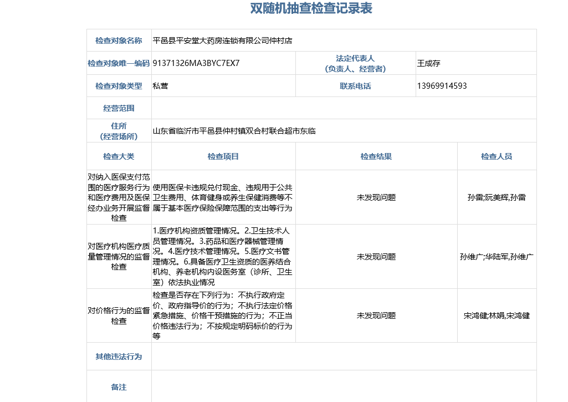Click 未发现问题 in the 孙维广 row
The image size is (568, 402).
pos(376,257)
